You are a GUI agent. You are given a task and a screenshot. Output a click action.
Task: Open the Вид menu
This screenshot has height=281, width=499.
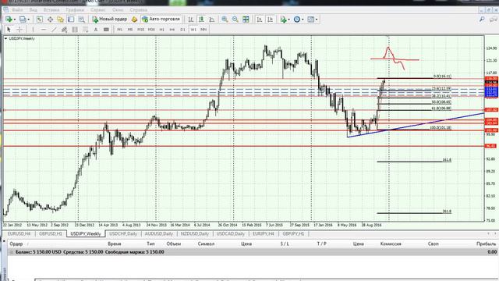click(33, 10)
